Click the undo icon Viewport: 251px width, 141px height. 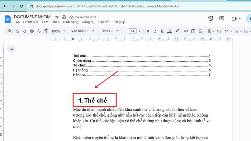point(18,31)
